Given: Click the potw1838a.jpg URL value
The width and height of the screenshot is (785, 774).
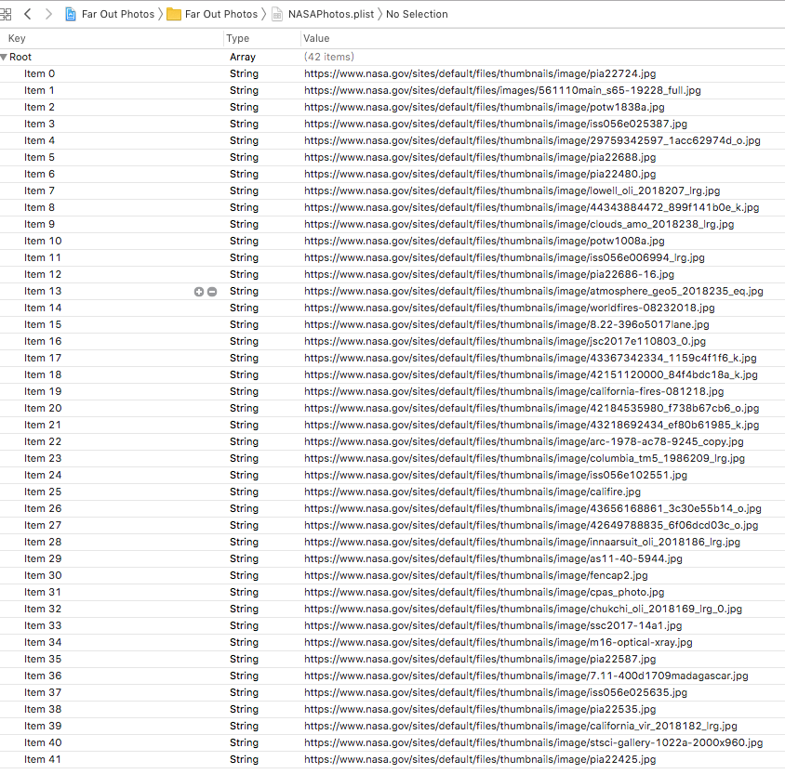Looking at the screenshot, I should [x=485, y=107].
